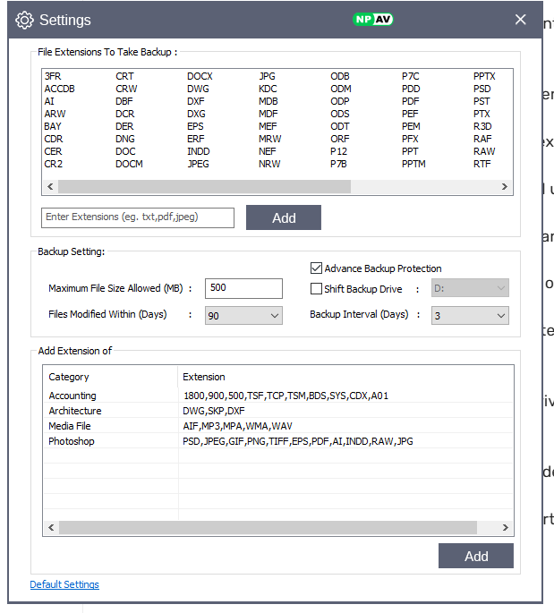Screen dimensions: 554x613
Task: Expand the Backup Interval days dropdown
Action: tap(470, 315)
